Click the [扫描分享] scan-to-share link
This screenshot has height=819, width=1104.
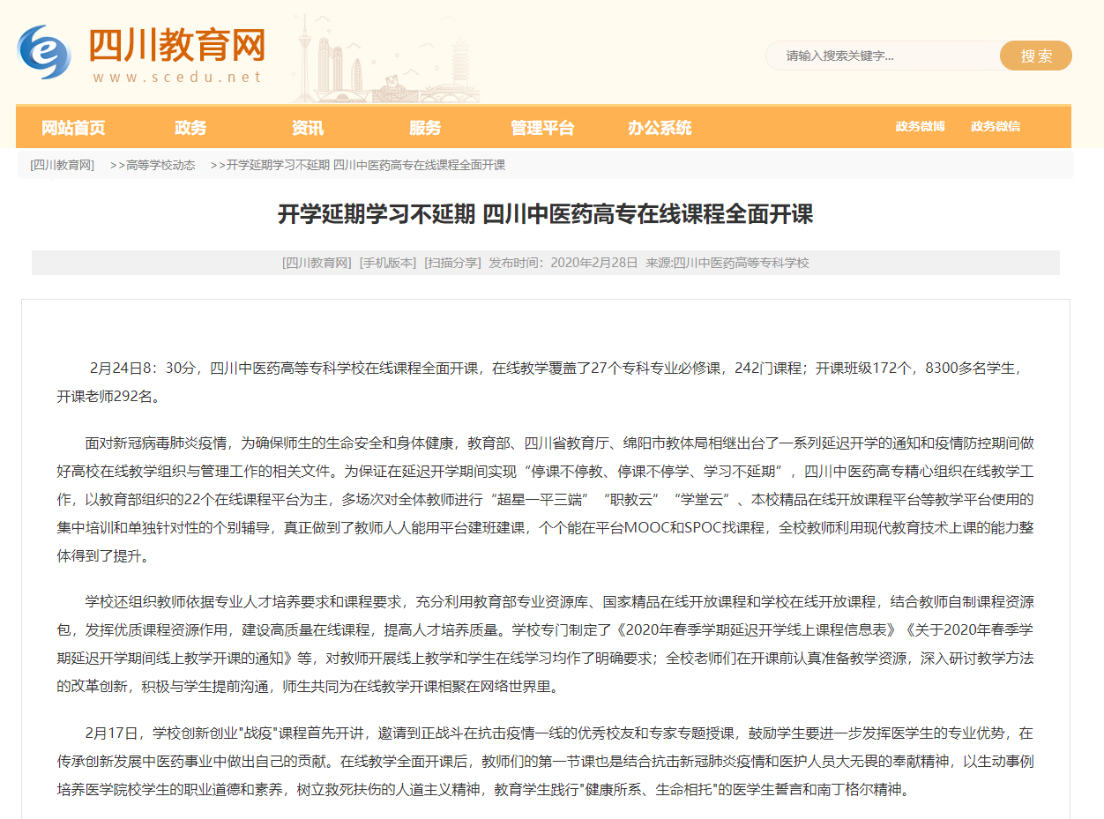click(452, 263)
